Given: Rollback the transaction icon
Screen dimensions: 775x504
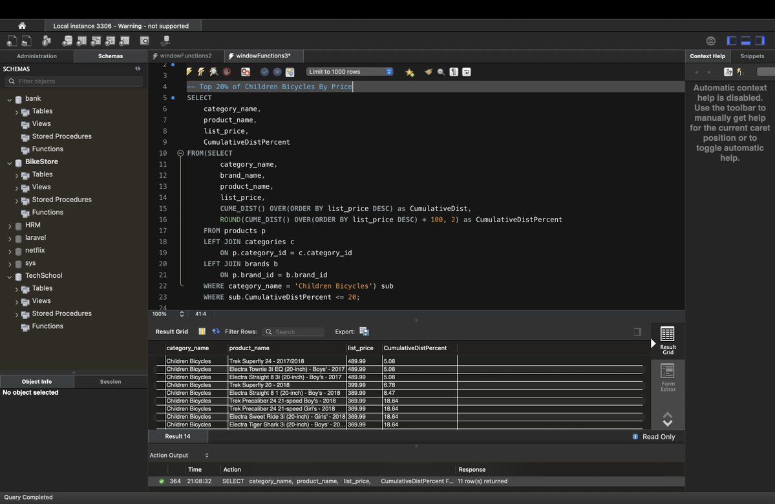Looking at the screenshot, I should pyautogui.click(x=277, y=72).
